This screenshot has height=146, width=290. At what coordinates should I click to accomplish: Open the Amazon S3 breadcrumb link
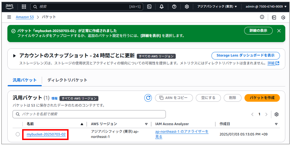point(25,17)
